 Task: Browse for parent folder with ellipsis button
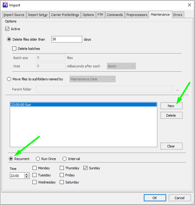point(178,90)
